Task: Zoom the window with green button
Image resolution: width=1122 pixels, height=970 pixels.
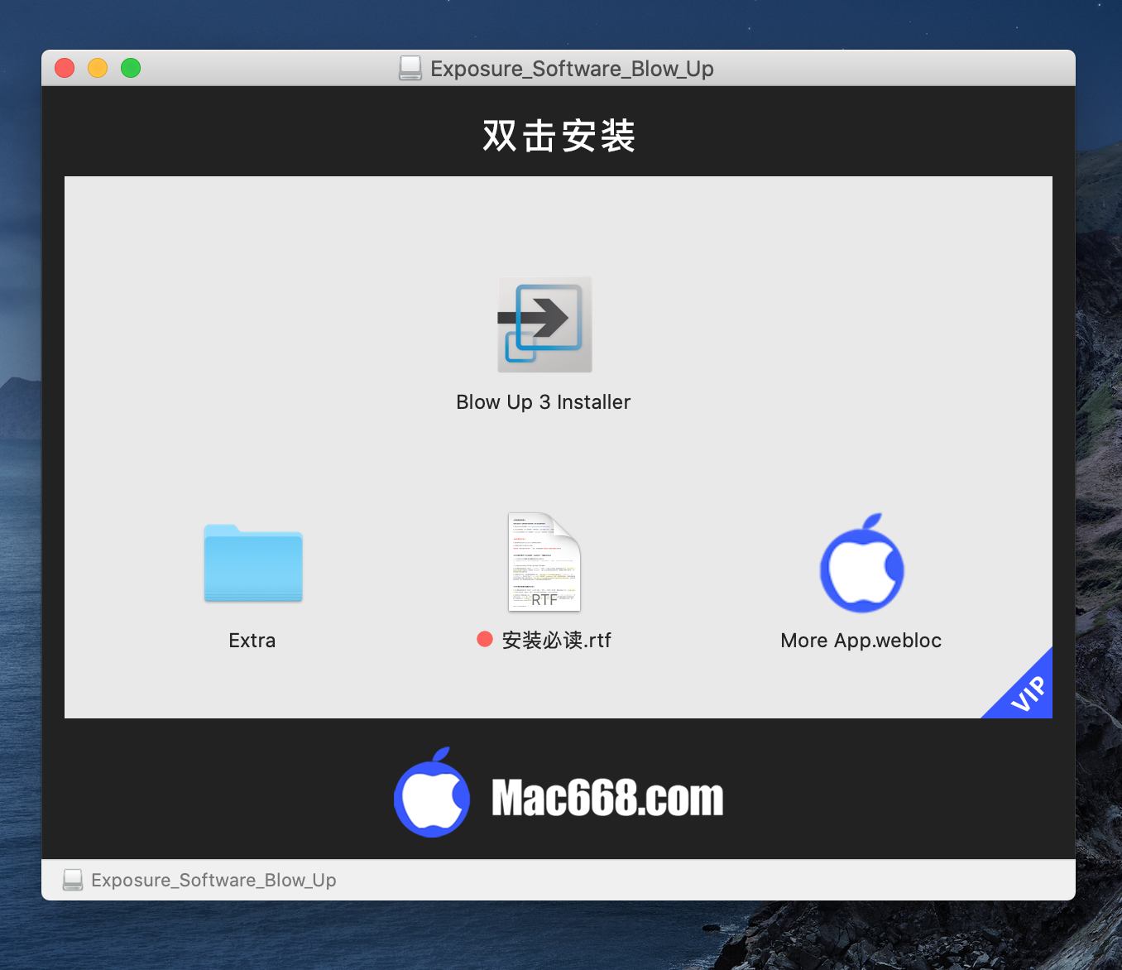Action: pos(131,68)
